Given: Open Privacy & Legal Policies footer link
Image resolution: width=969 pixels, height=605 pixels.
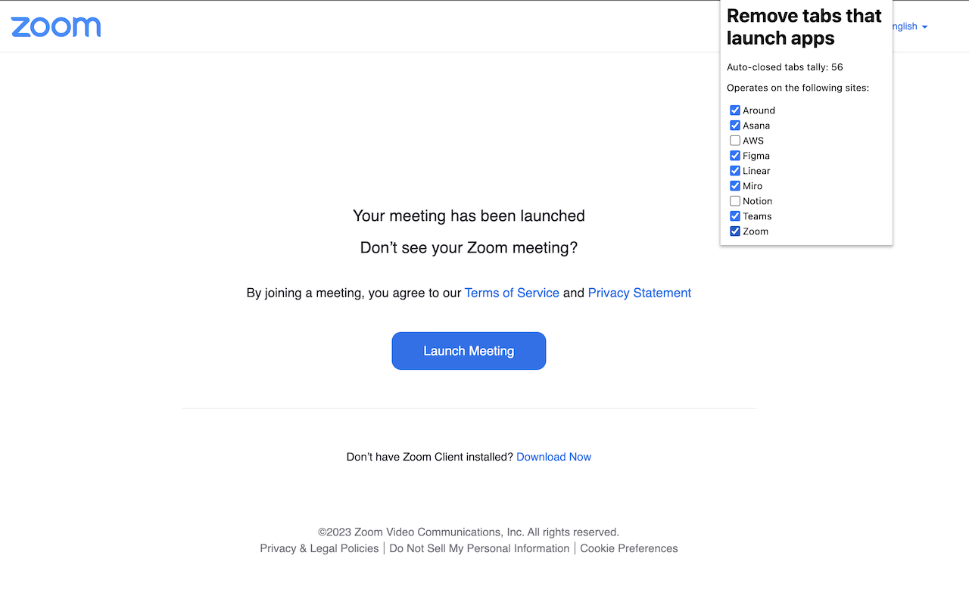Looking at the screenshot, I should (x=319, y=548).
